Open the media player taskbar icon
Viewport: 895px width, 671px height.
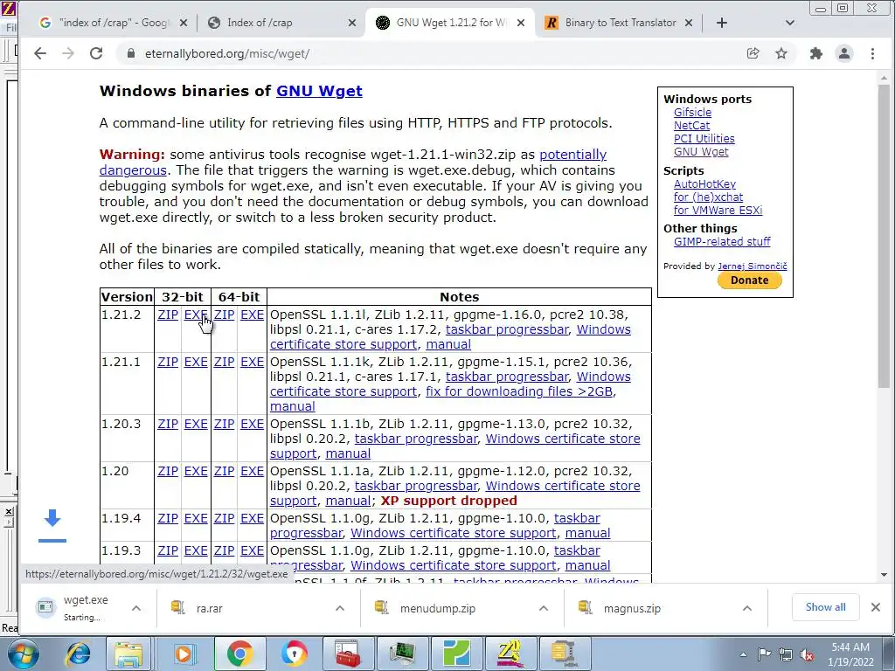184,654
